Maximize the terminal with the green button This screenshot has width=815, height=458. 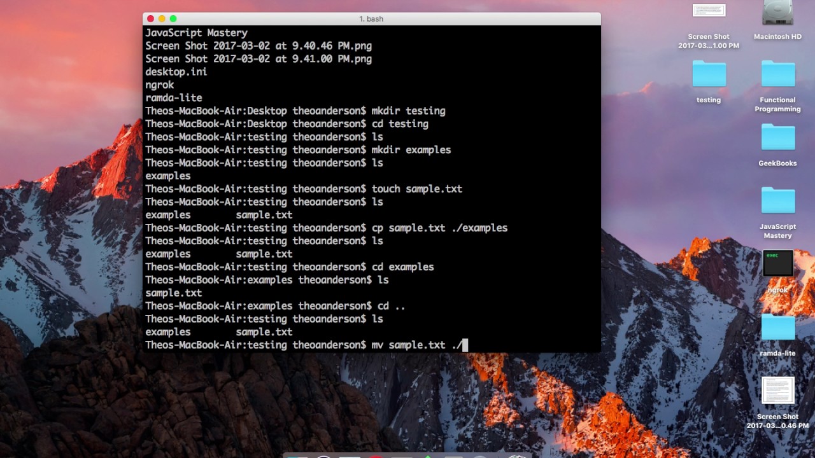tap(173, 19)
